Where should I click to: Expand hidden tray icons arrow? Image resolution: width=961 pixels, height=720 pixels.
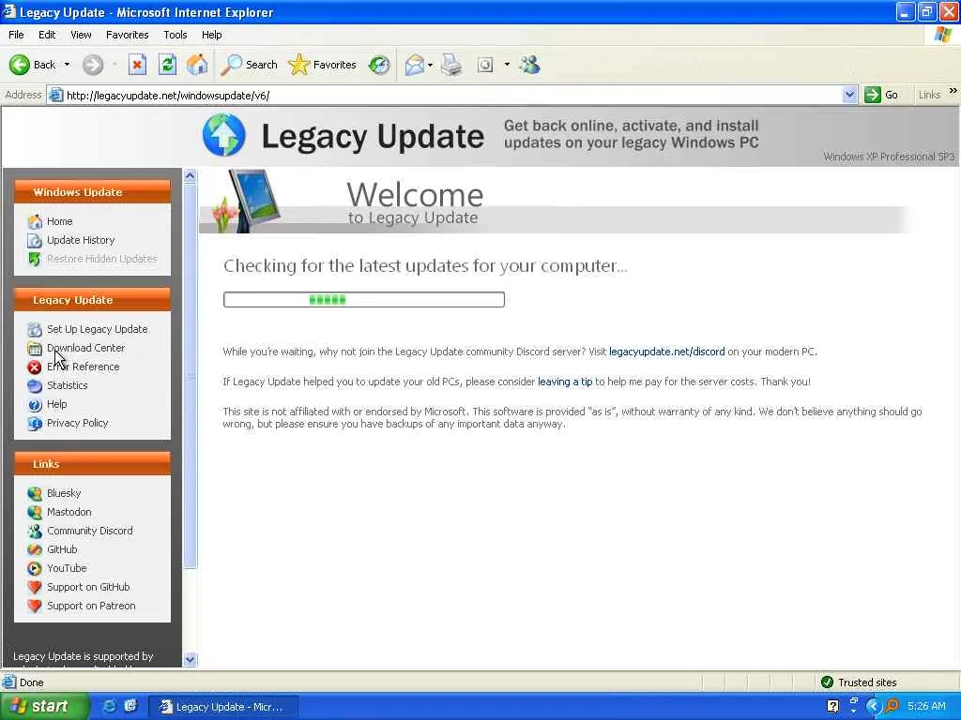click(x=873, y=706)
